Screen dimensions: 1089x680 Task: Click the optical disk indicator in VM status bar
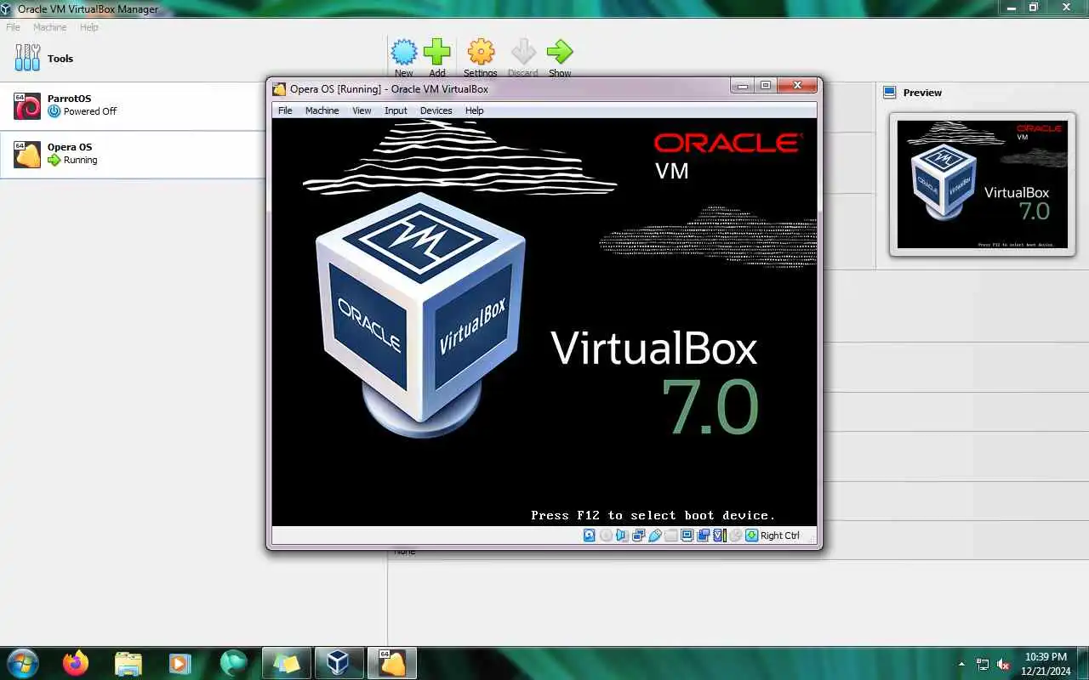[x=606, y=535]
